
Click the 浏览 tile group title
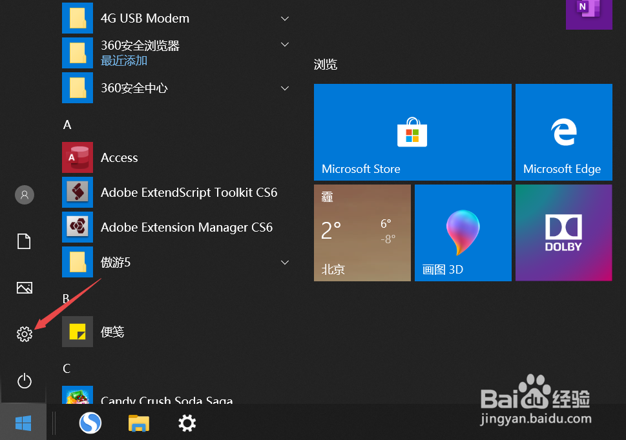click(326, 64)
